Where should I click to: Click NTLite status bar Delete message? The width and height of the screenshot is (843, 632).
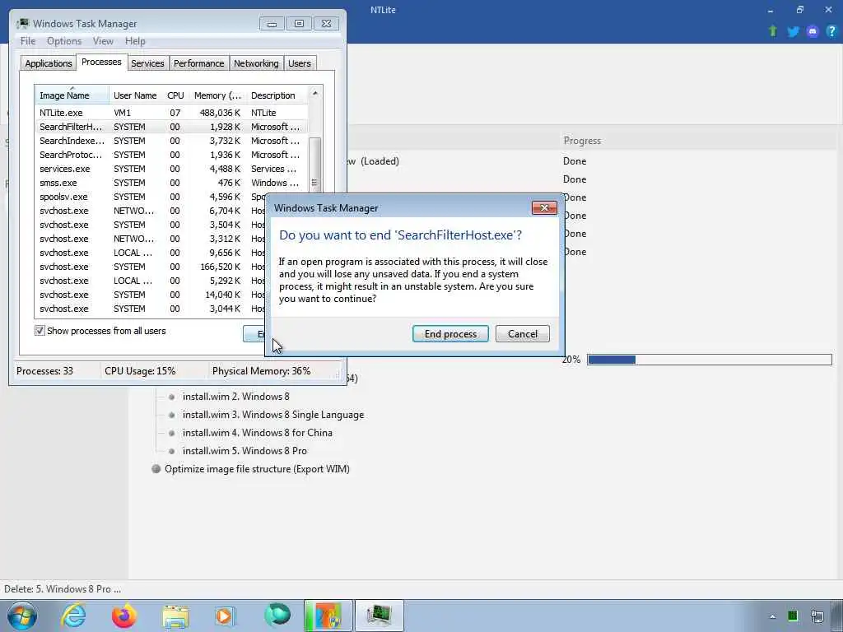click(x=63, y=589)
